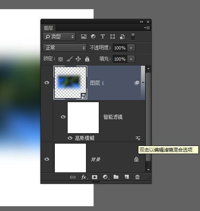Viewport: 200px width, 211px height.
Task: Open the 正常 blend mode dropdown
Action: point(65,48)
